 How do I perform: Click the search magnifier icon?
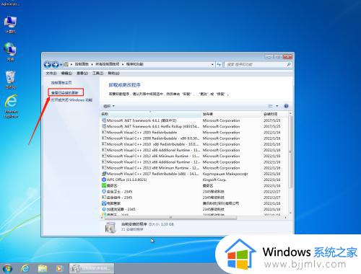click(x=289, y=64)
